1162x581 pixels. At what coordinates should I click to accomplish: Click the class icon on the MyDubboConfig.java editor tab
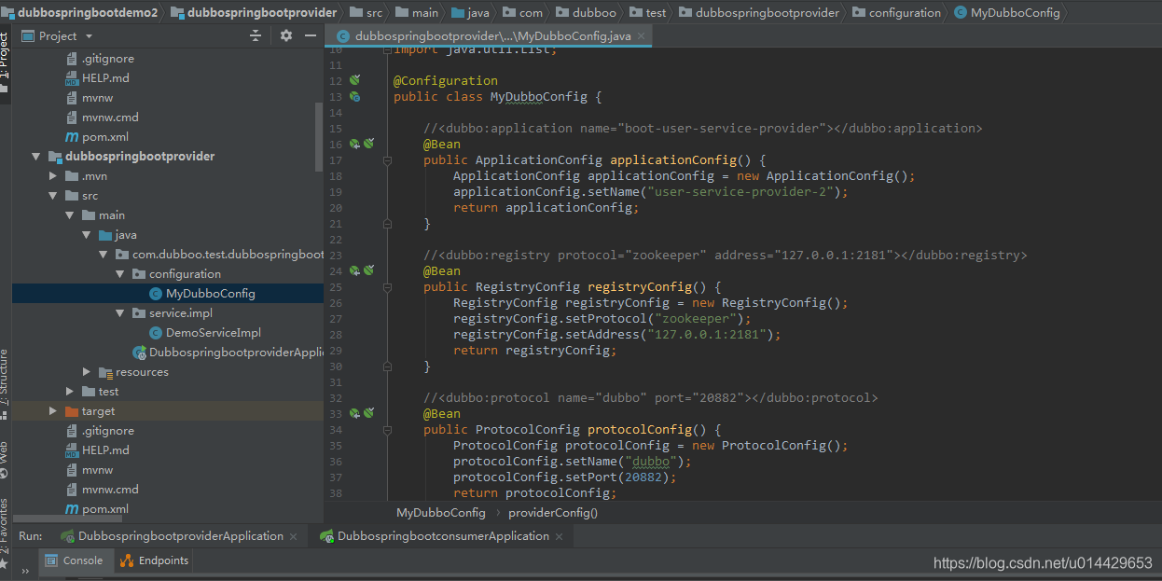(342, 36)
